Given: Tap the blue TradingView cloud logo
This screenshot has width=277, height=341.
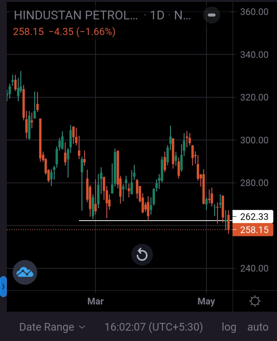Looking at the screenshot, I should pyautogui.click(x=25, y=272).
